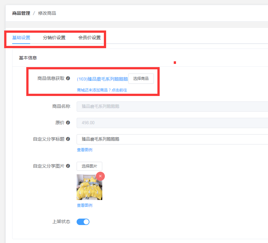Image resolution: width=268 pixels, height=243 pixels.
Task: Click info icon beside 自定义分享标题
Action: tap(68, 139)
